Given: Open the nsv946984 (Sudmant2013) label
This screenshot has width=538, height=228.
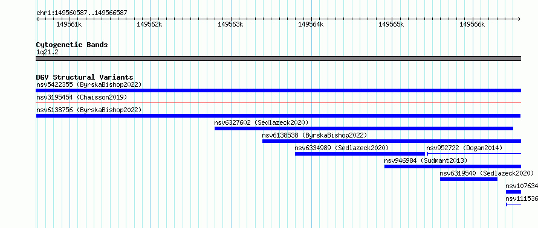Looking at the screenshot, I should [426, 160].
